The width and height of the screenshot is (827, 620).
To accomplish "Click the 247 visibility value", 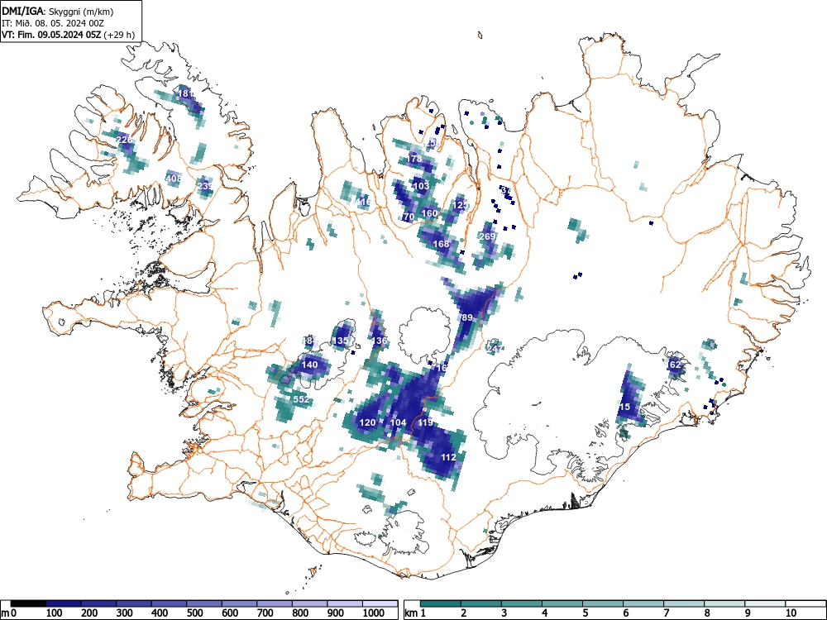I will point(495,349).
